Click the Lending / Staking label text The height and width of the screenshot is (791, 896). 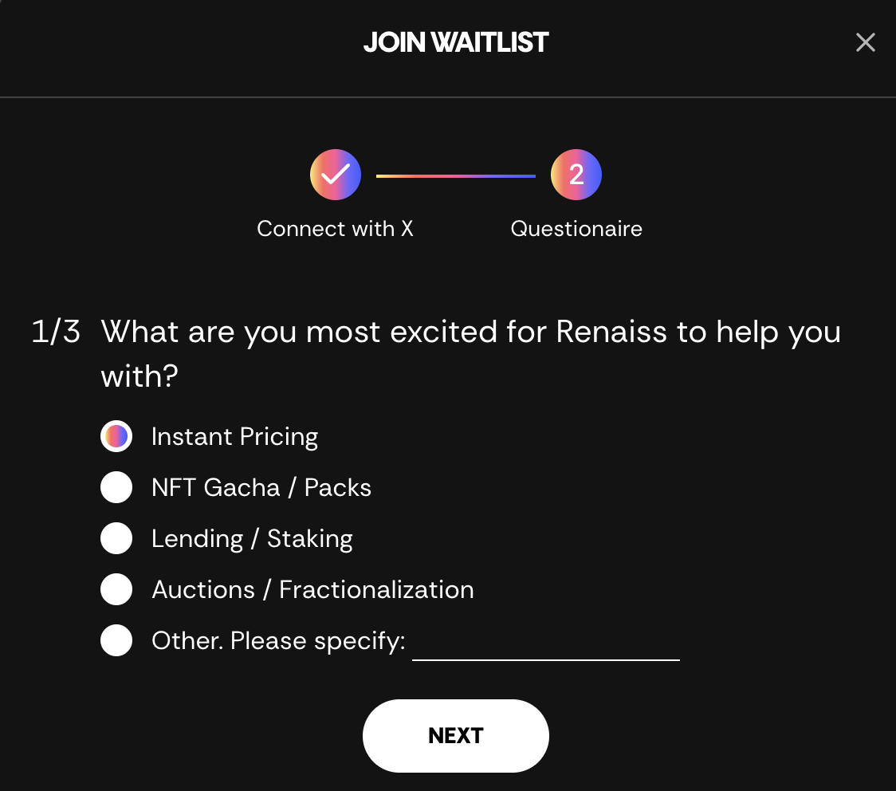click(x=252, y=539)
